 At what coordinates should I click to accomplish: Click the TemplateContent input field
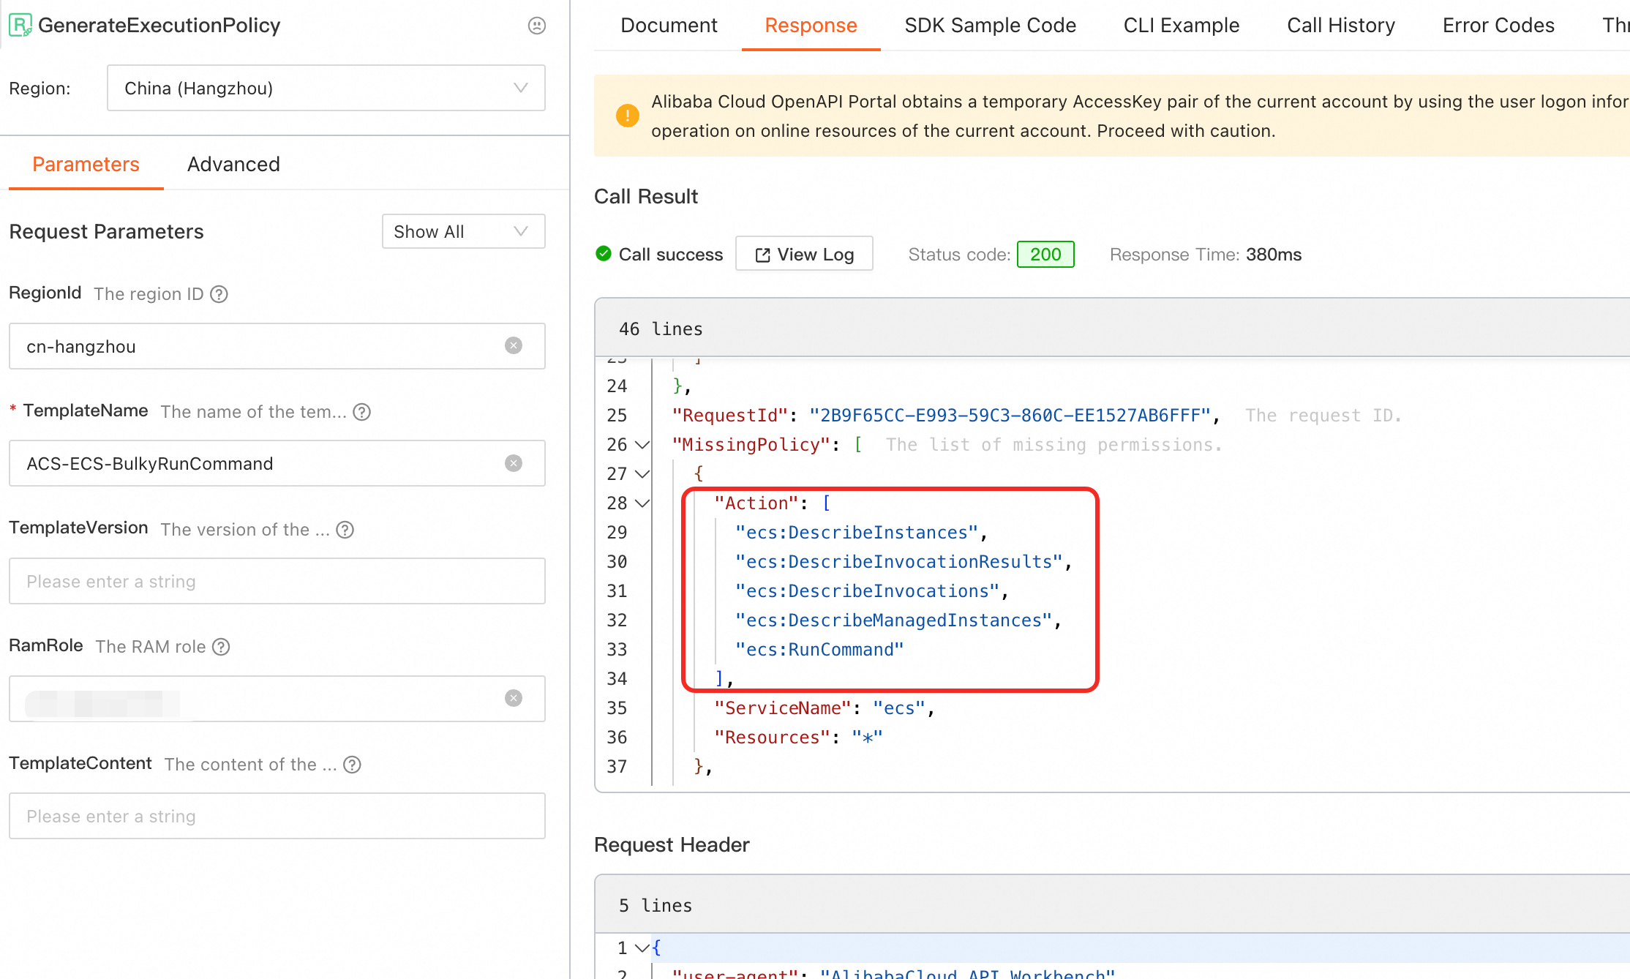coord(277,816)
